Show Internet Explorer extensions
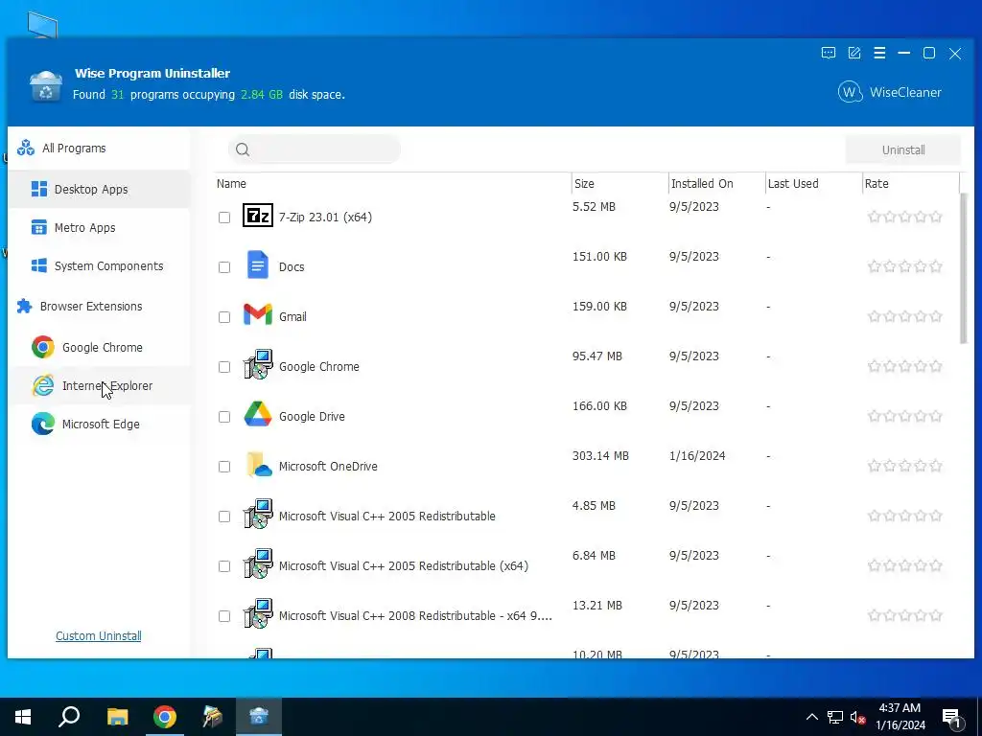Viewport: 982px width, 736px height. pos(99,385)
